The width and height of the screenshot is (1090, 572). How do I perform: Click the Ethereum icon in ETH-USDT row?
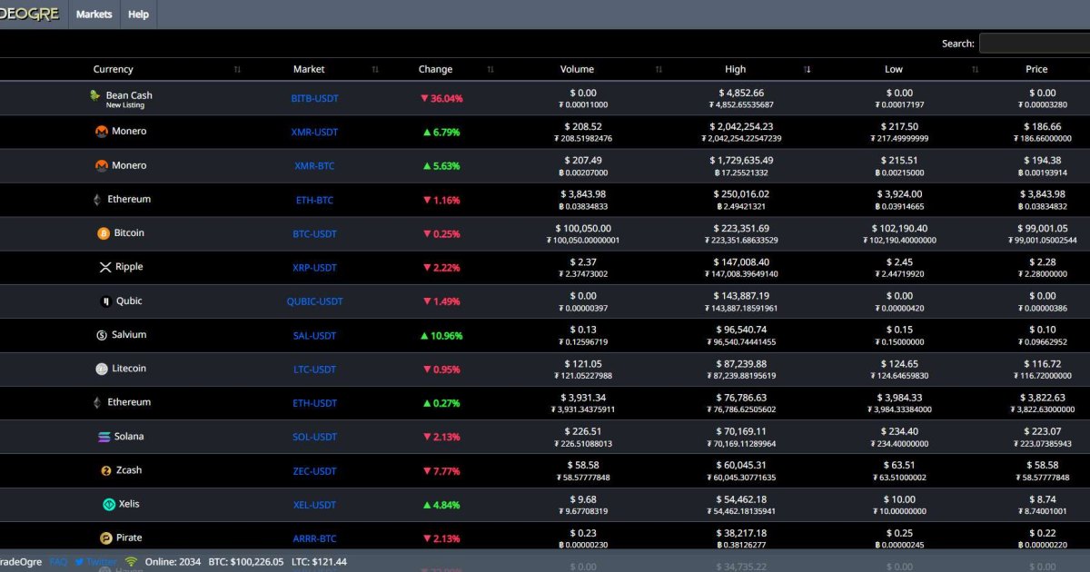coord(97,402)
